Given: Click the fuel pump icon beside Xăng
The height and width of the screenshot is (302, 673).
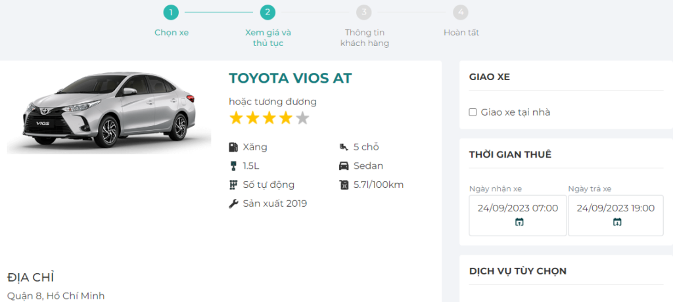Looking at the screenshot, I should 233,147.
